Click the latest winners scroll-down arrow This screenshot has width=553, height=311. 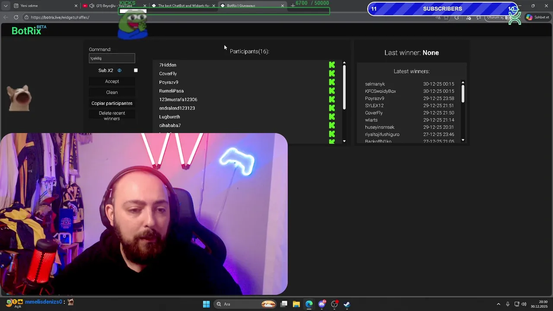(x=463, y=140)
